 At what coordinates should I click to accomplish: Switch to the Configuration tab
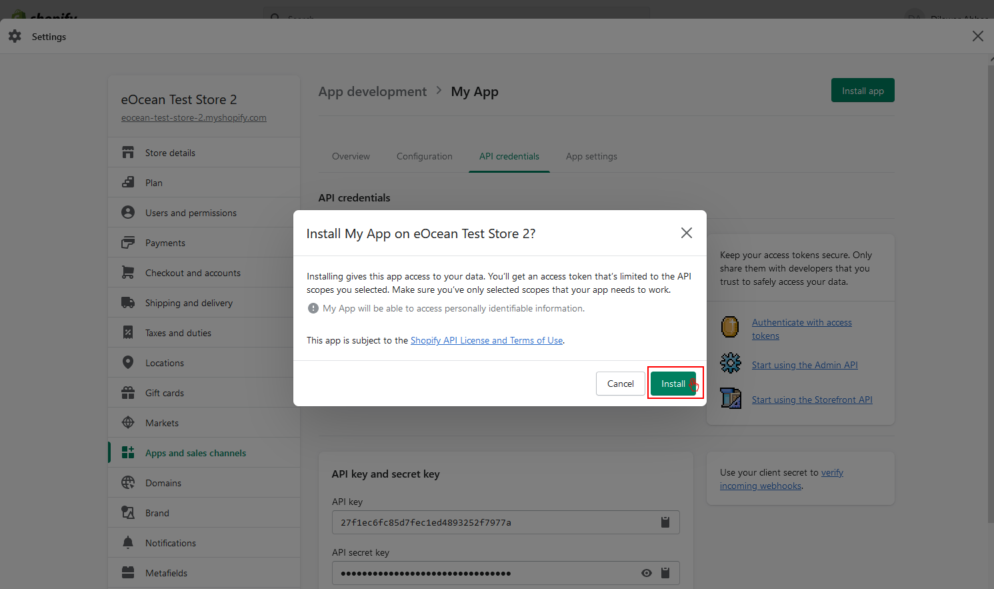click(424, 156)
